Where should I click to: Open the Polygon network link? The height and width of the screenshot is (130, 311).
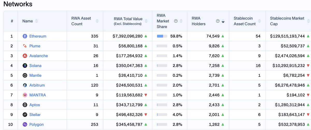point(37,125)
